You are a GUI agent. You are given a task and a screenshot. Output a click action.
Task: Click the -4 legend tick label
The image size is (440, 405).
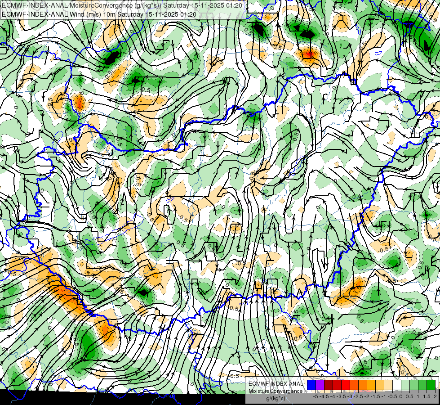(333, 396)
